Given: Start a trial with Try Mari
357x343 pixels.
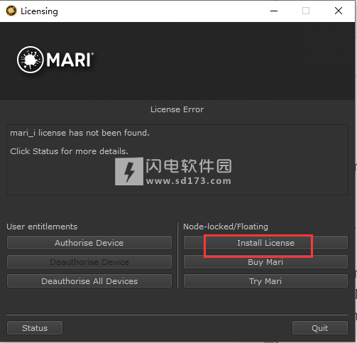Looking at the screenshot, I should [265, 281].
